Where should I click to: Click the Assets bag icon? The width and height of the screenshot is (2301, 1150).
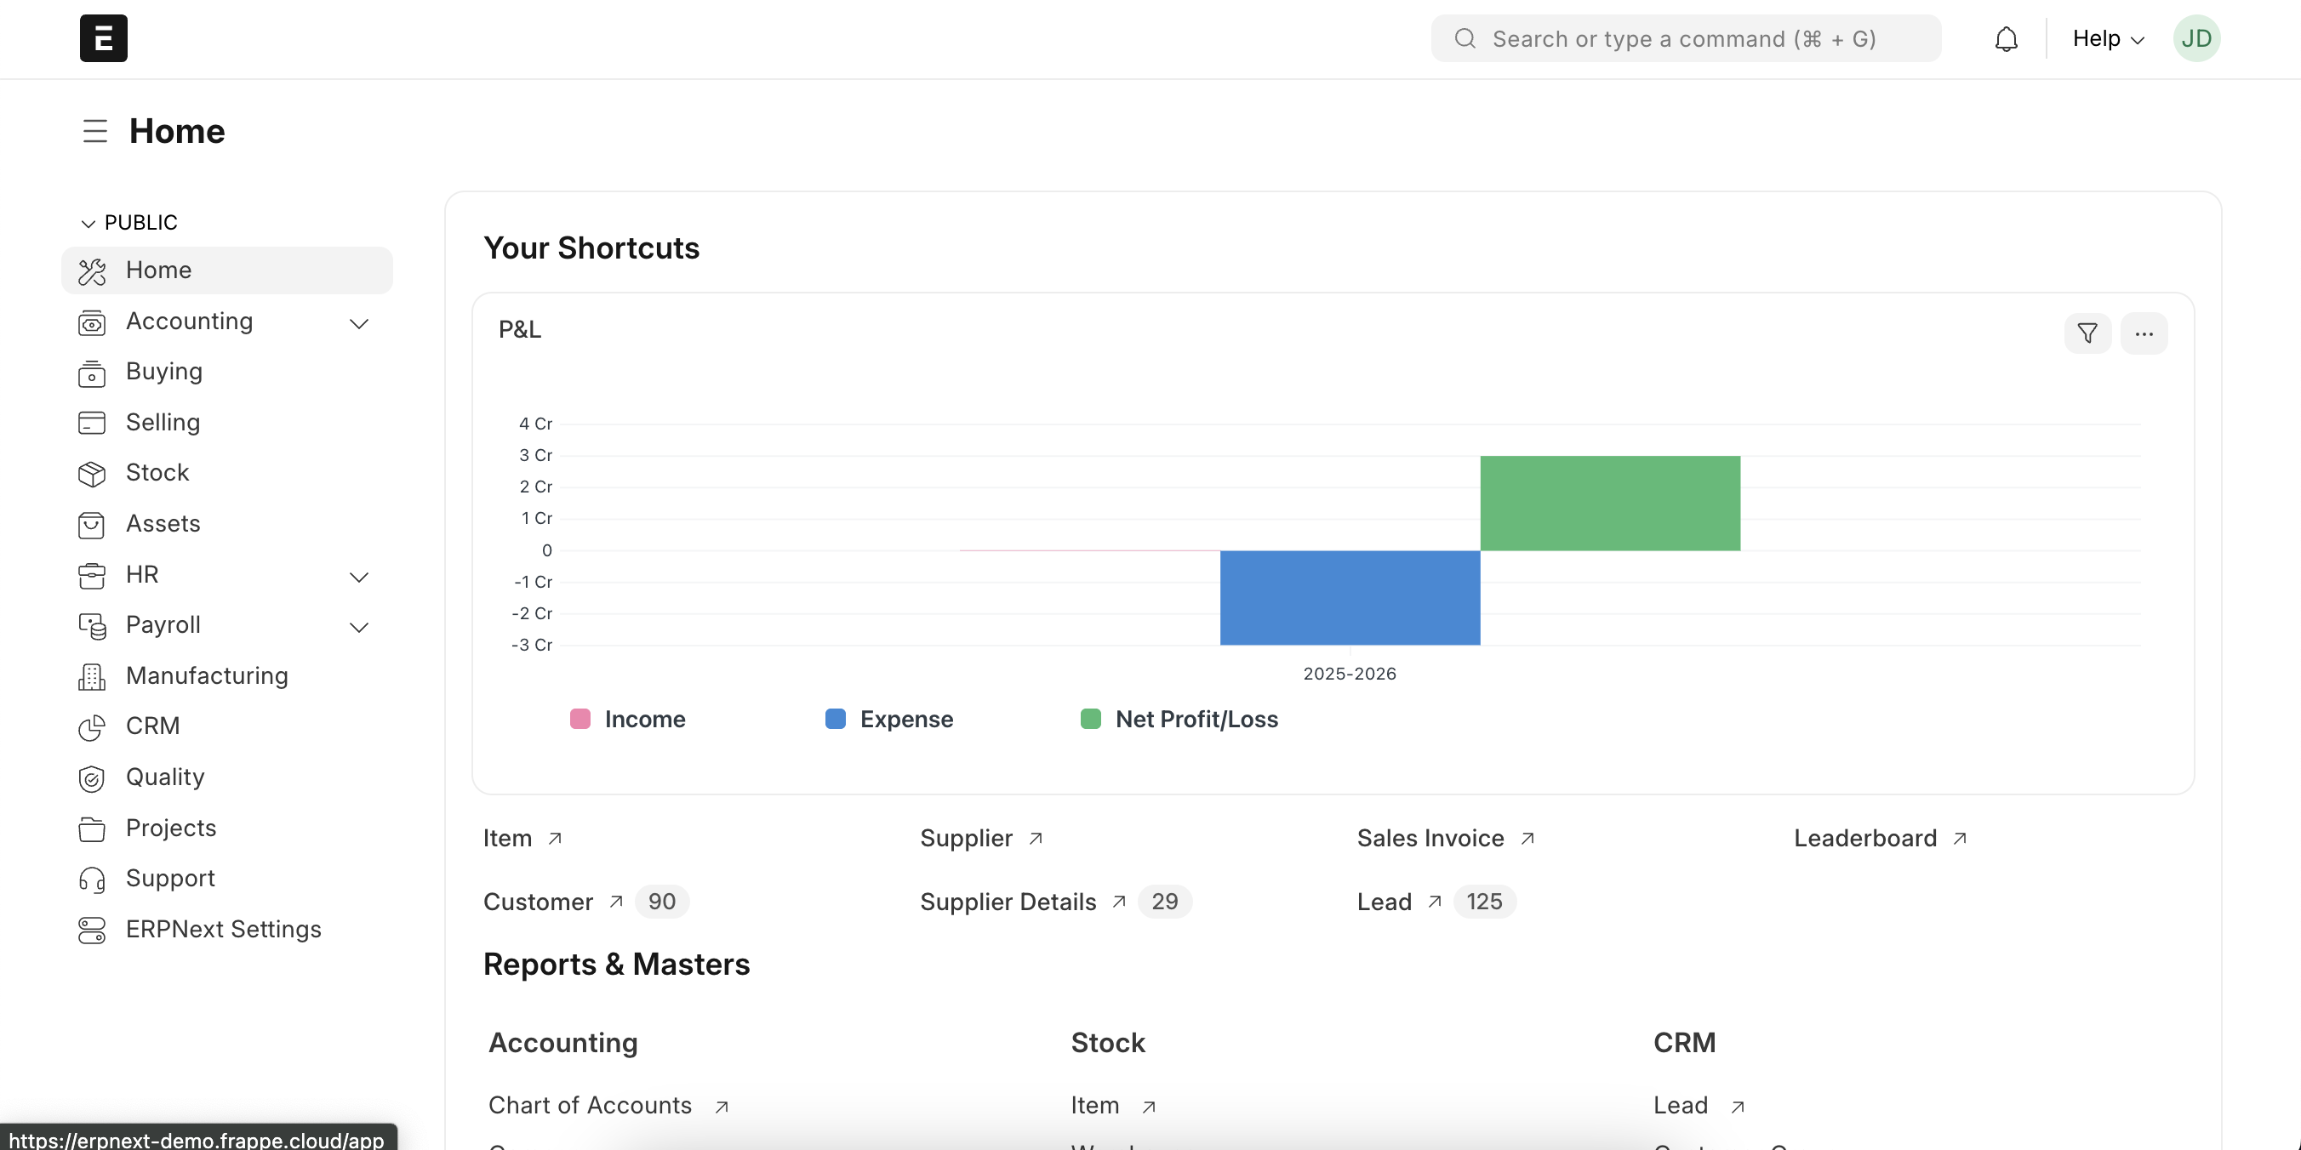[92, 524]
